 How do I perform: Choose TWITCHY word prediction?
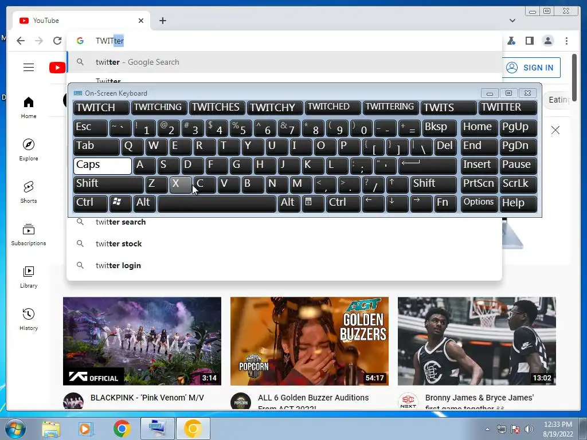pyautogui.click(x=275, y=108)
